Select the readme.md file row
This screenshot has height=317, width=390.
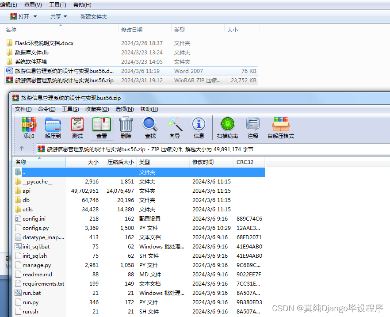(139, 274)
